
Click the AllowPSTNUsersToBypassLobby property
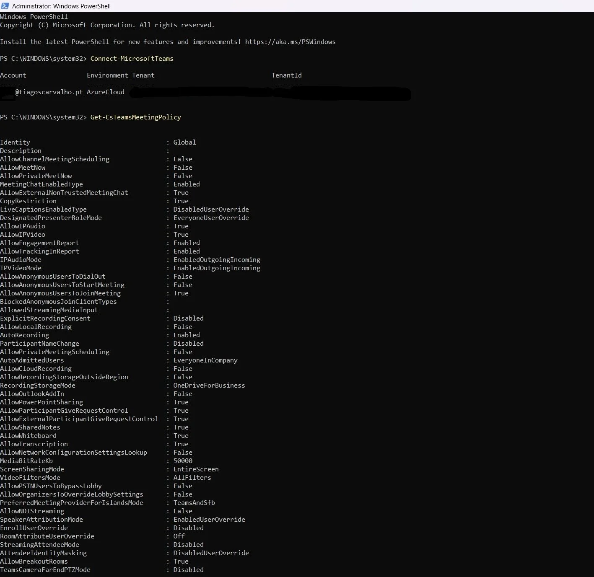coord(51,486)
